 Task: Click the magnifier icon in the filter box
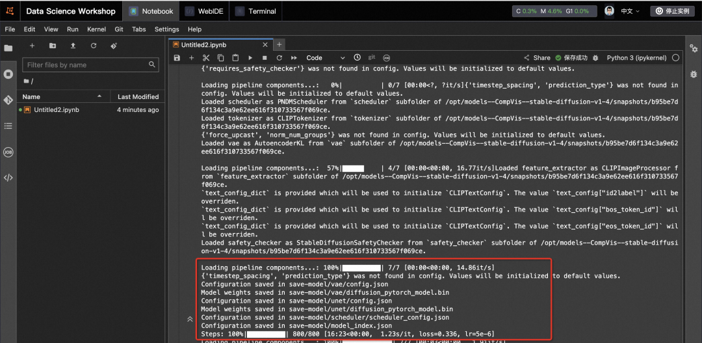tap(151, 64)
